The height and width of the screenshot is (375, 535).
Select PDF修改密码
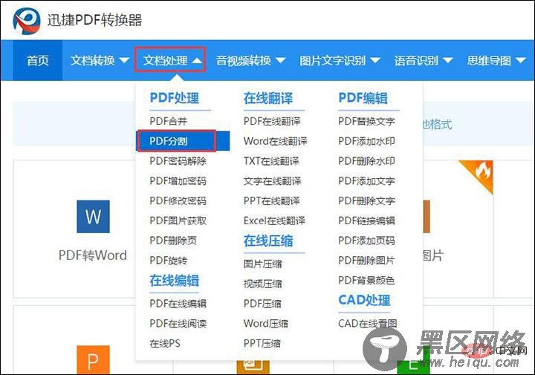(178, 200)
